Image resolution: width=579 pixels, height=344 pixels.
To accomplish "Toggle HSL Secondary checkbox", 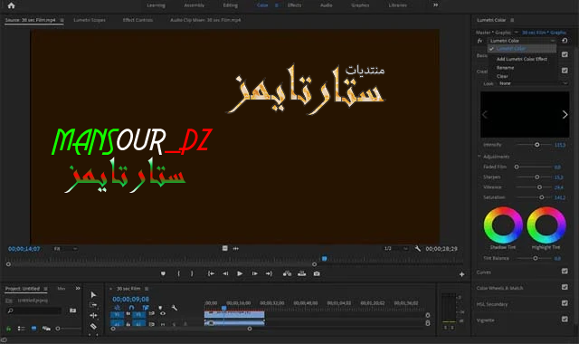I will pos(565,303).
